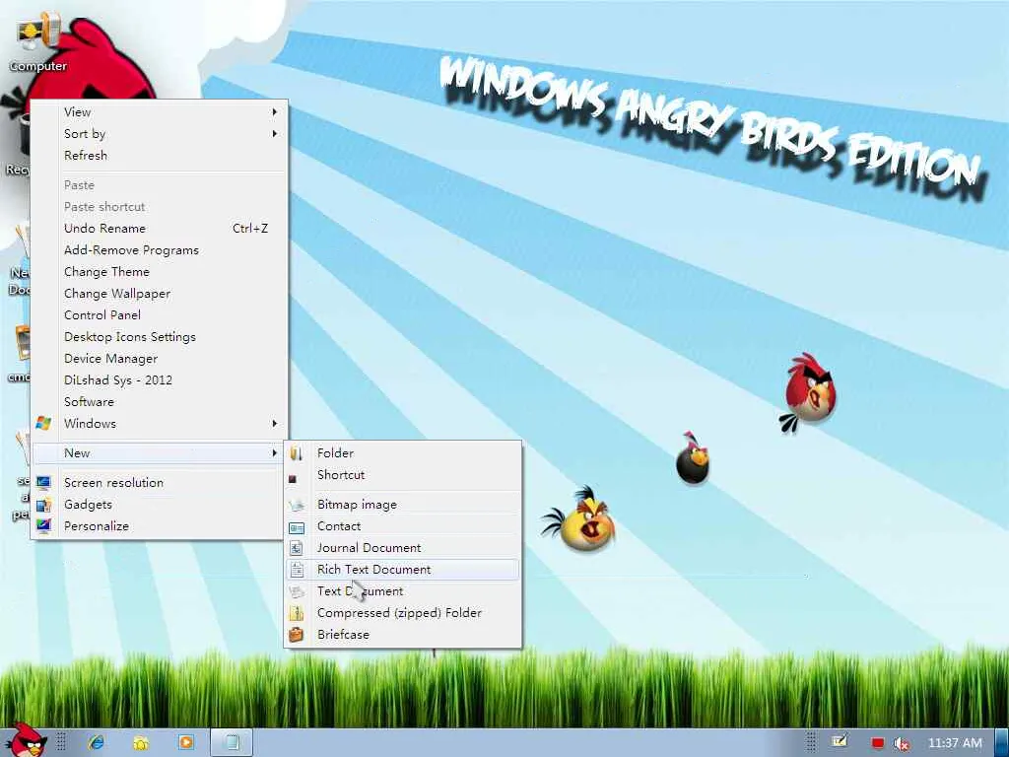The image size is (1009, 757).
Task: Create a Compressed (zipped) Folder
Action: (403, 613)
